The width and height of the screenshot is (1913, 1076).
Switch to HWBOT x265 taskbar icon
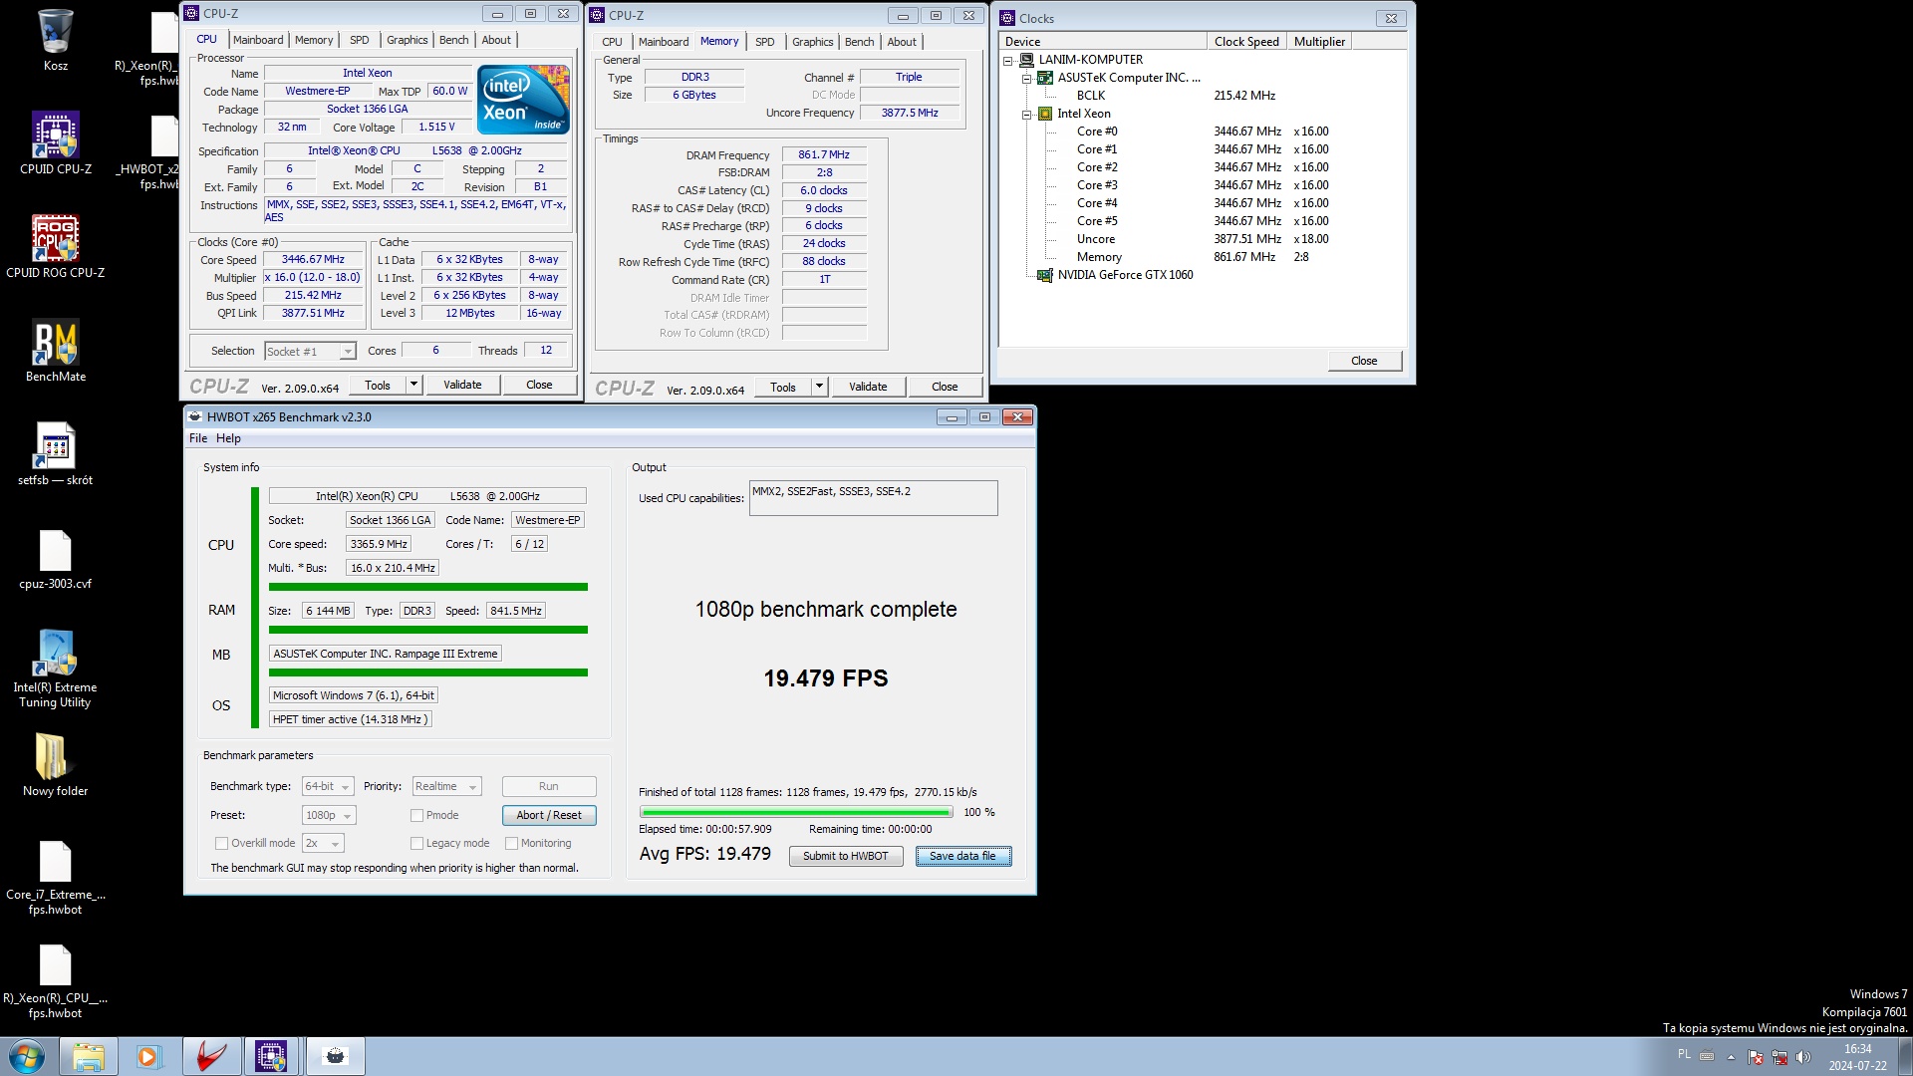[335, 1056]
